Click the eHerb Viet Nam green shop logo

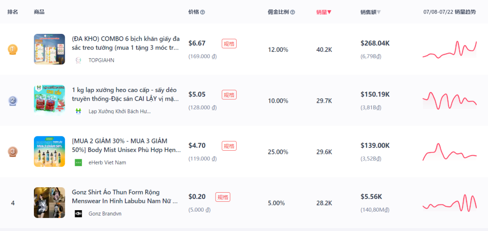click(79, 162)
